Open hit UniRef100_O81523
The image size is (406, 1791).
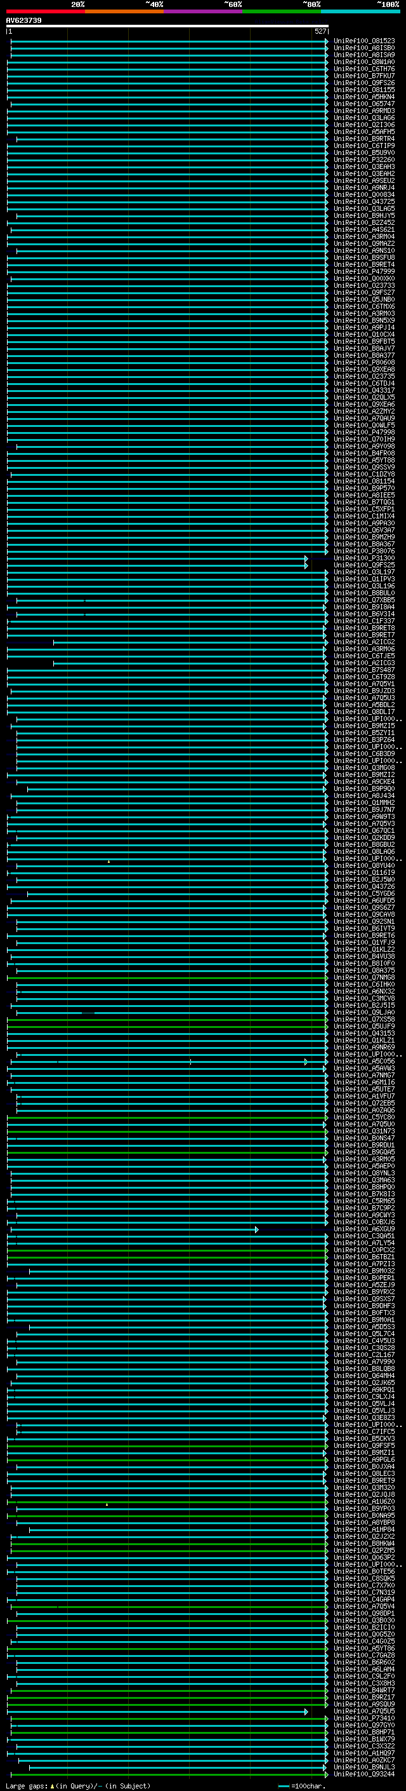[364, 41]
